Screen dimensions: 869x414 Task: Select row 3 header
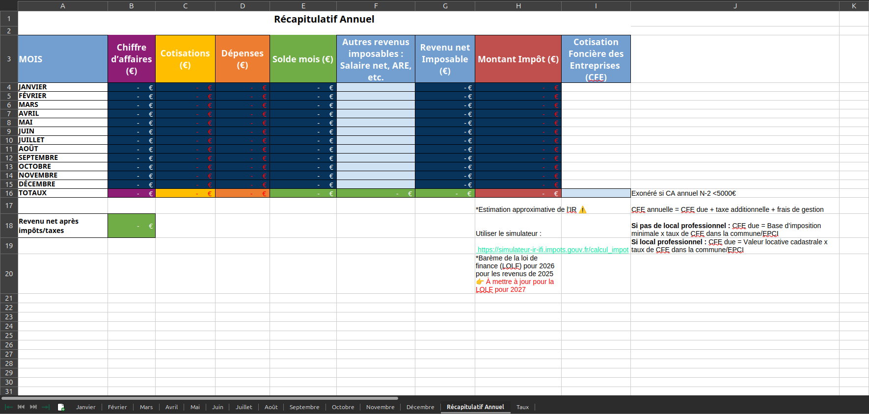click(x=9, y=59)
